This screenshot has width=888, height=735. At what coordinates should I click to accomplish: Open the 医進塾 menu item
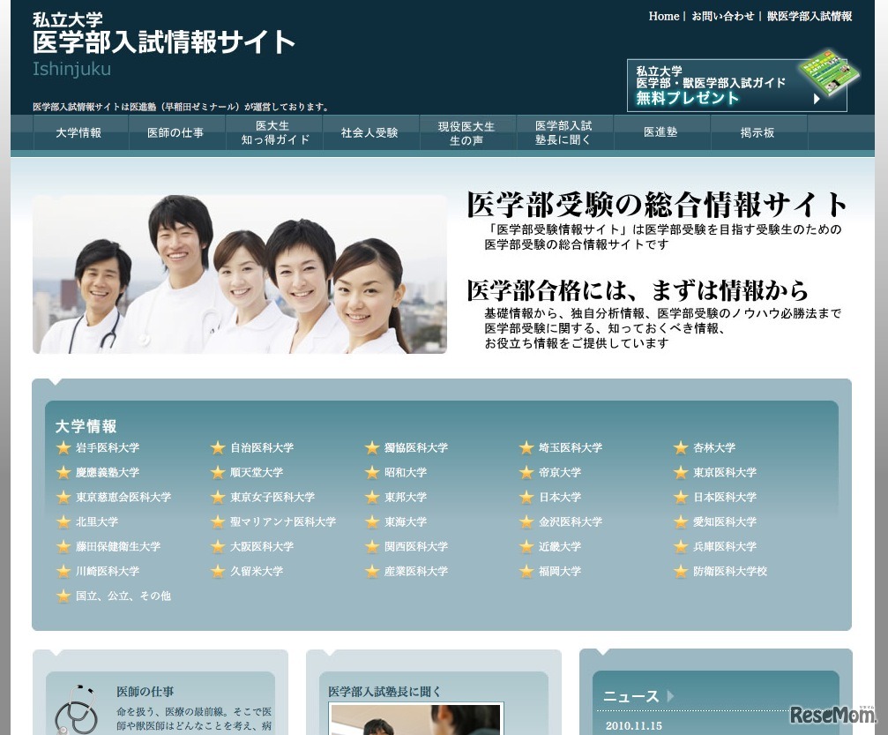pyautogui.click(x=660, y=132)
